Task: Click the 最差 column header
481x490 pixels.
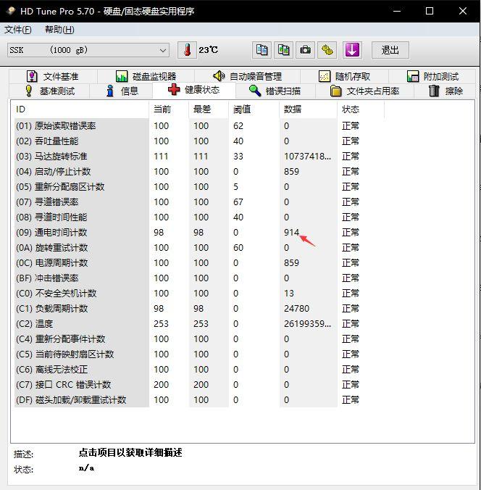Action: [209, 109]
